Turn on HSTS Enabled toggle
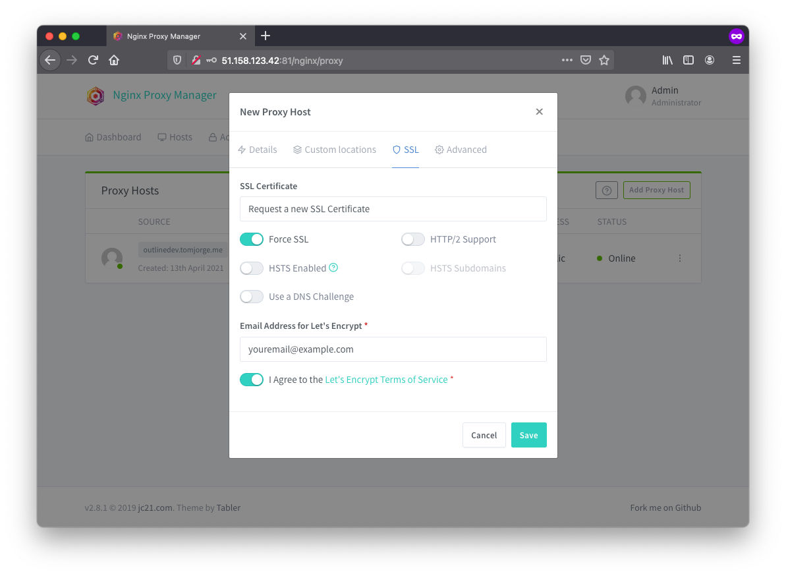The image size is (786, 576). point(252,268)
